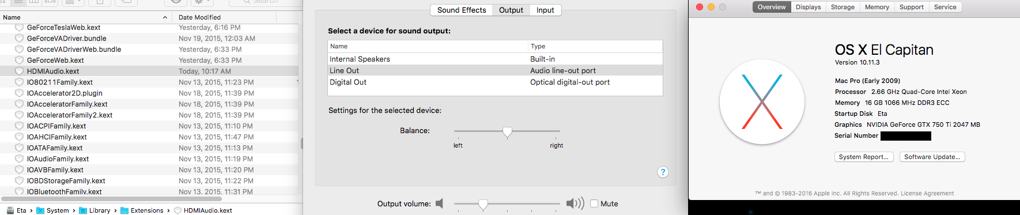Switch to the Input tab in Sound
This screenshot has width=1020, height=215.
pos(545,10)
